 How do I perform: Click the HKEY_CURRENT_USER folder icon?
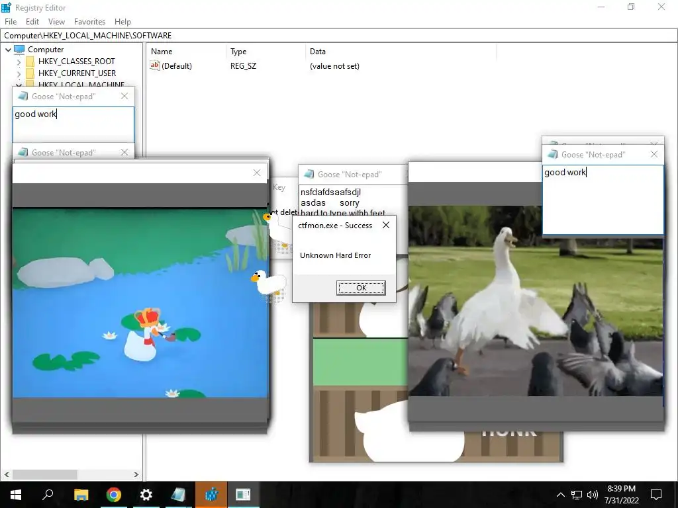coord(30,73)
